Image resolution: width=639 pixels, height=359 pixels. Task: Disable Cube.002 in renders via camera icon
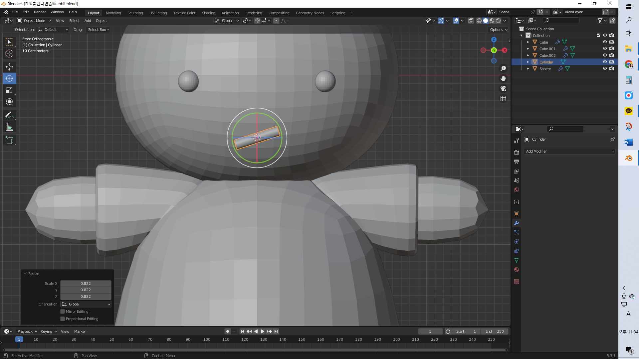pyautogui.click(x=612, y=55)
